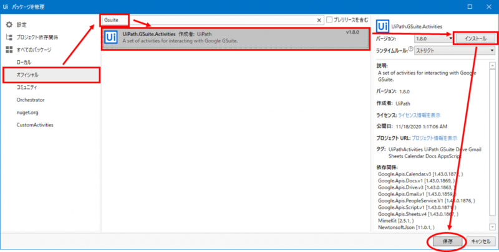499x252 pixels.
Task: Click the UiPath.GSuite.Activities package icon in results
Action: pyautogui.click(x=111, y=37)
